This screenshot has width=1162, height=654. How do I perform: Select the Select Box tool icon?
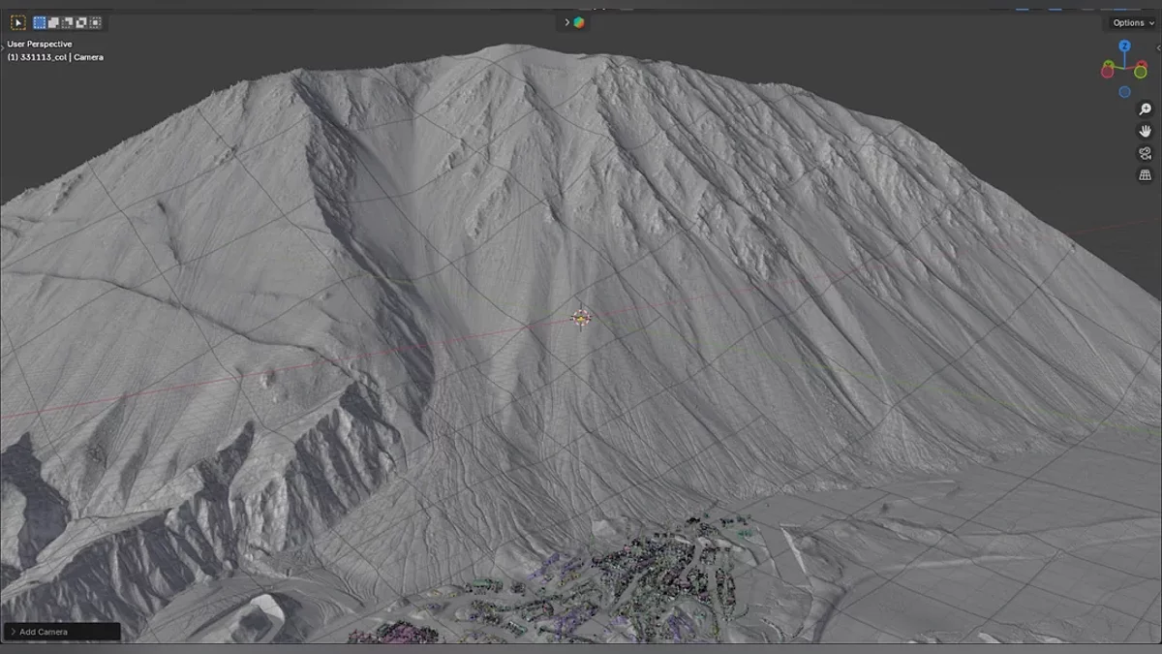[x=17, y=22]
